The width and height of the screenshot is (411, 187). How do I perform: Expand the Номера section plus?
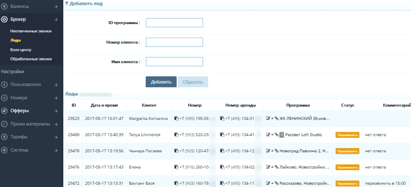(x=56, y=98)
